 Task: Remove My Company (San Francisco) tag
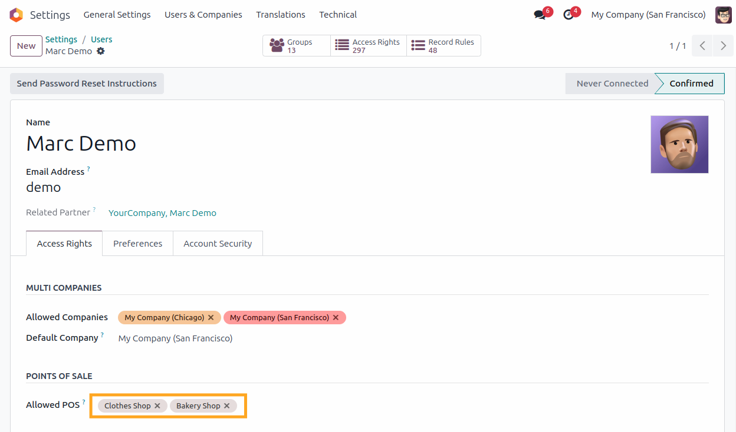click(x=336, y=318)
